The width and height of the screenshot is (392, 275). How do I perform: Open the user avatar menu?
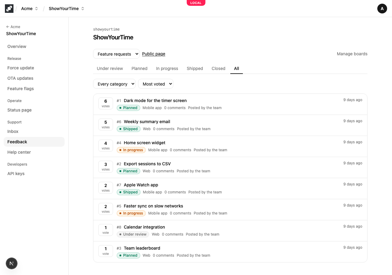click(382, 9)
